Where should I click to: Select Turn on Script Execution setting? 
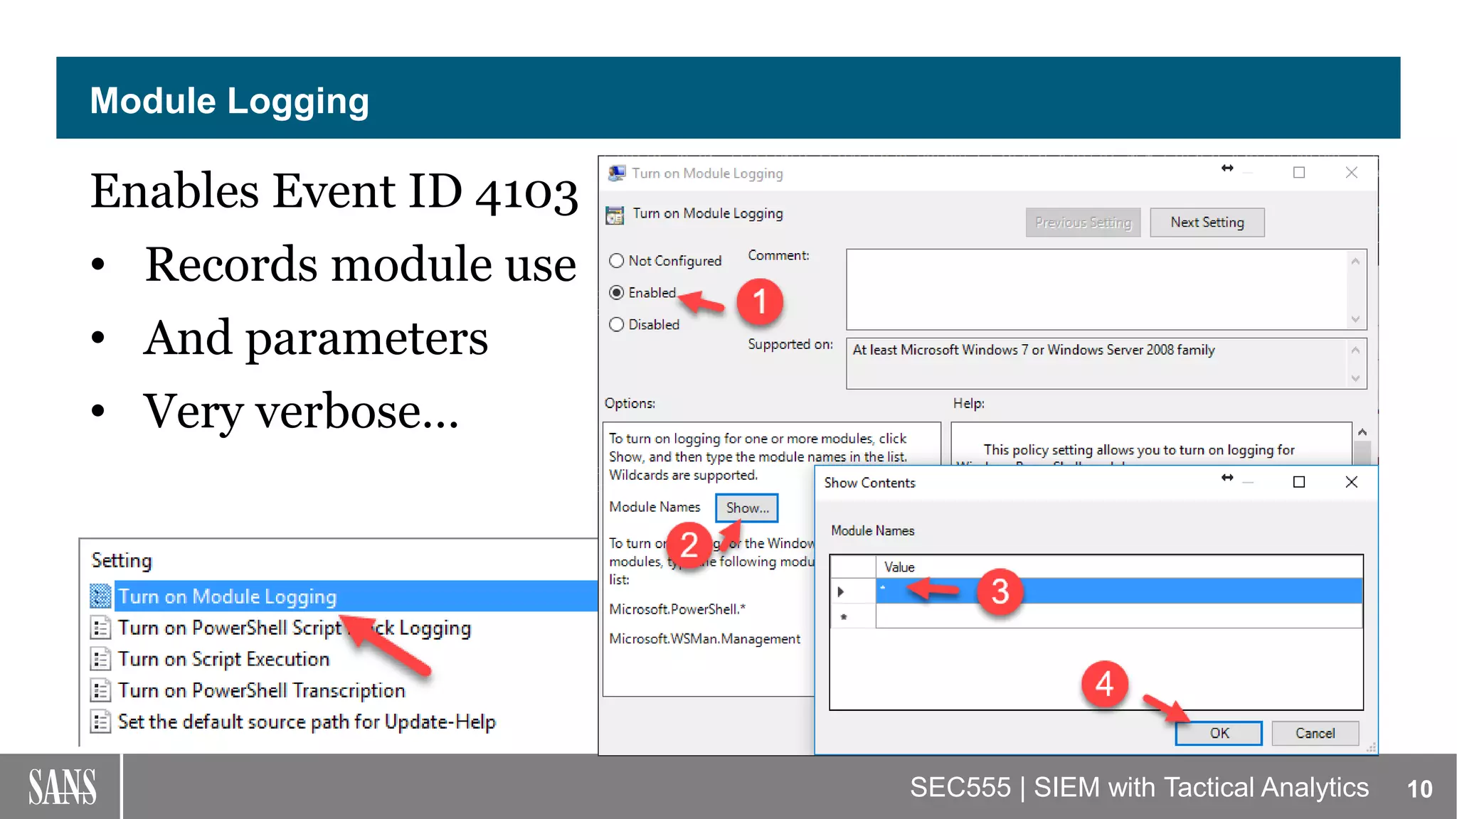223,659
